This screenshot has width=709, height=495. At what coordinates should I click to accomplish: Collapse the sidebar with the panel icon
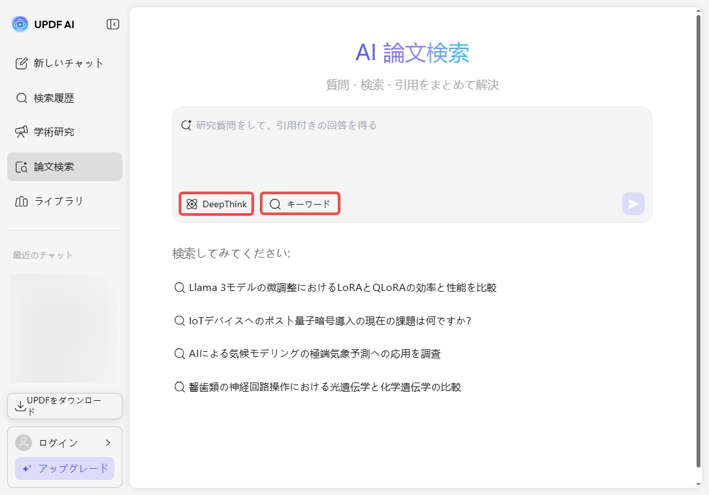pos(112,24)
